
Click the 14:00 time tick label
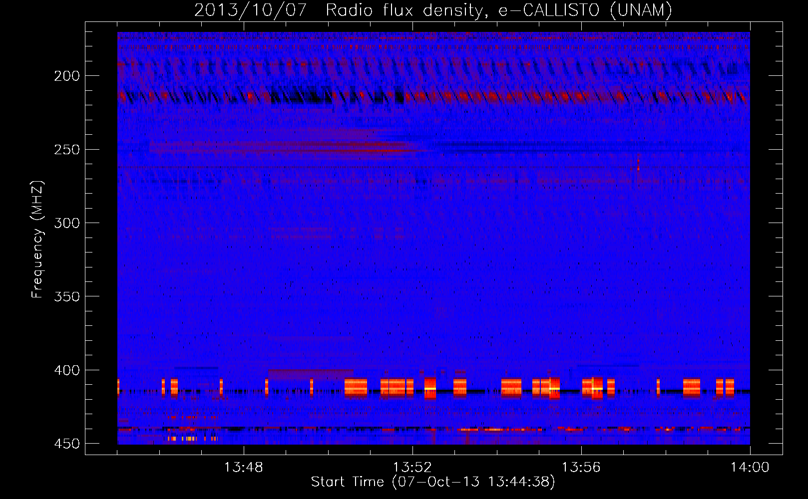click(750, 468)
